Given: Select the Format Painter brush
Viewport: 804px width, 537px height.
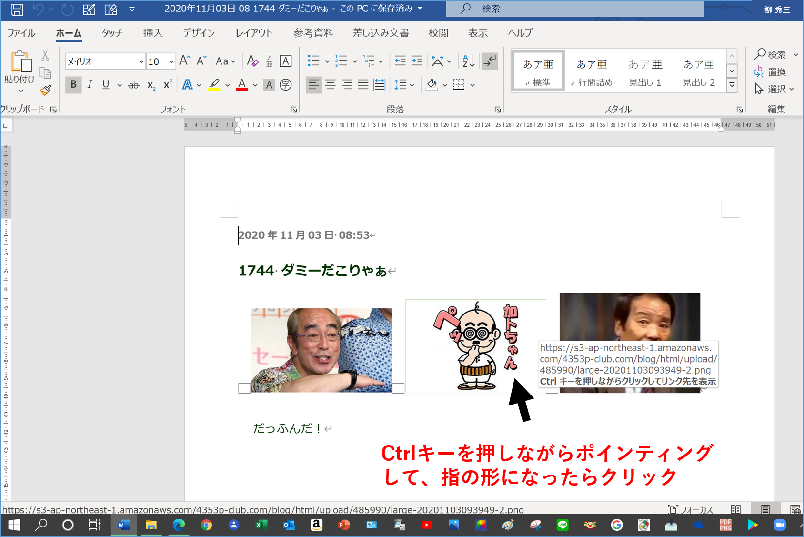Looking at the screenshot, I should click(x=45, y=90).
